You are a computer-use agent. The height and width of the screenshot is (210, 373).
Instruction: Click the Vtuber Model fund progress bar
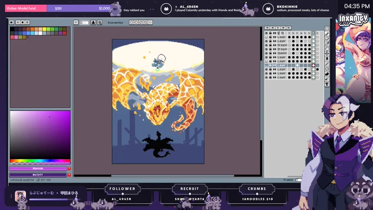coord(58,8)
